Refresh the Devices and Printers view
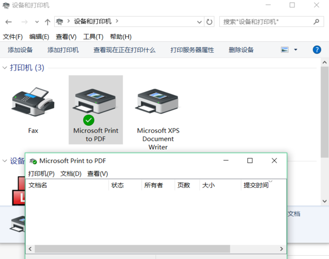 209,22
